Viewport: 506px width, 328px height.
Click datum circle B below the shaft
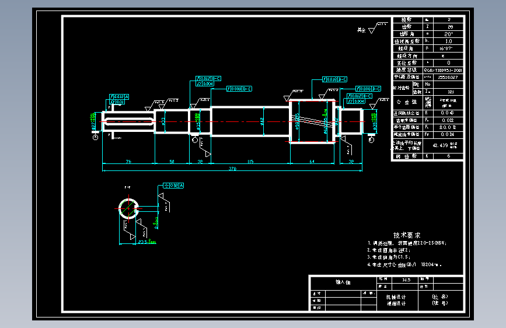[195, 140]
